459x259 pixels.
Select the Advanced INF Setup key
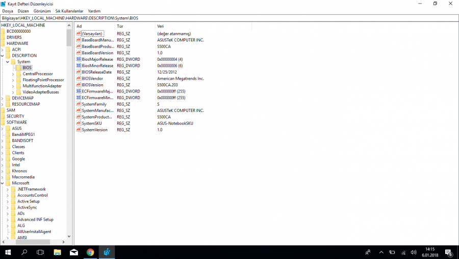(35, 219)
